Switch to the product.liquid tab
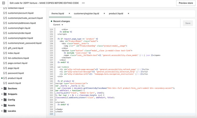This screenshot has height=118, width=197. pyautogui.click(x=116, y=13)
